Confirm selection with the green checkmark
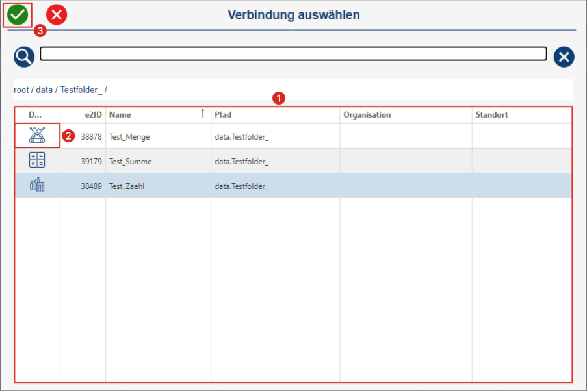 pyautogui.click(x=18, y=14)
